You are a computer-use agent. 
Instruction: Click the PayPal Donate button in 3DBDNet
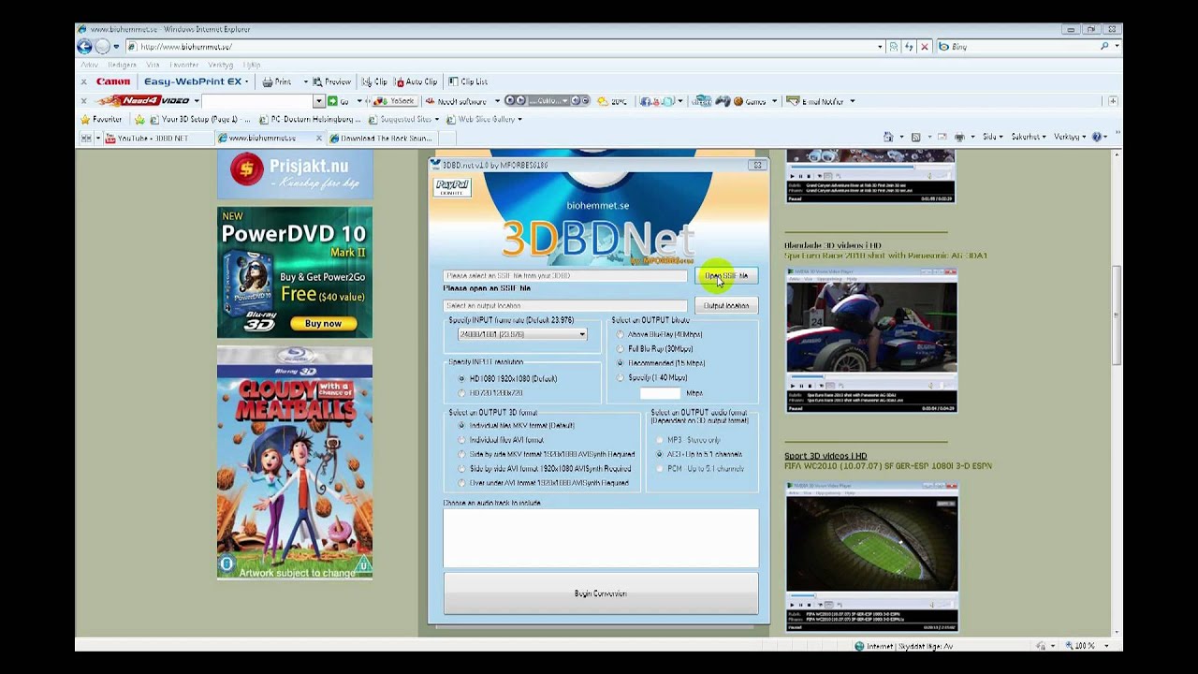point(452,186)
